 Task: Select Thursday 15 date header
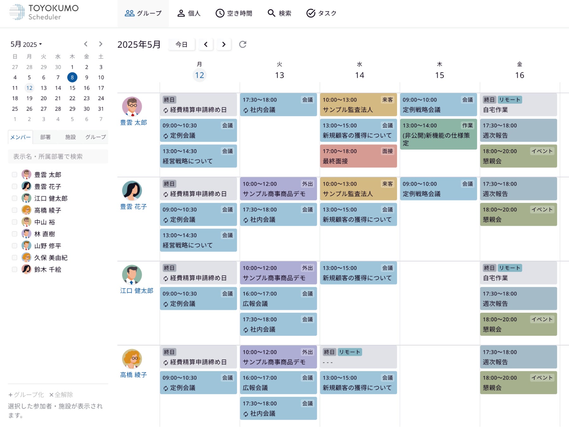click(439, 75)
